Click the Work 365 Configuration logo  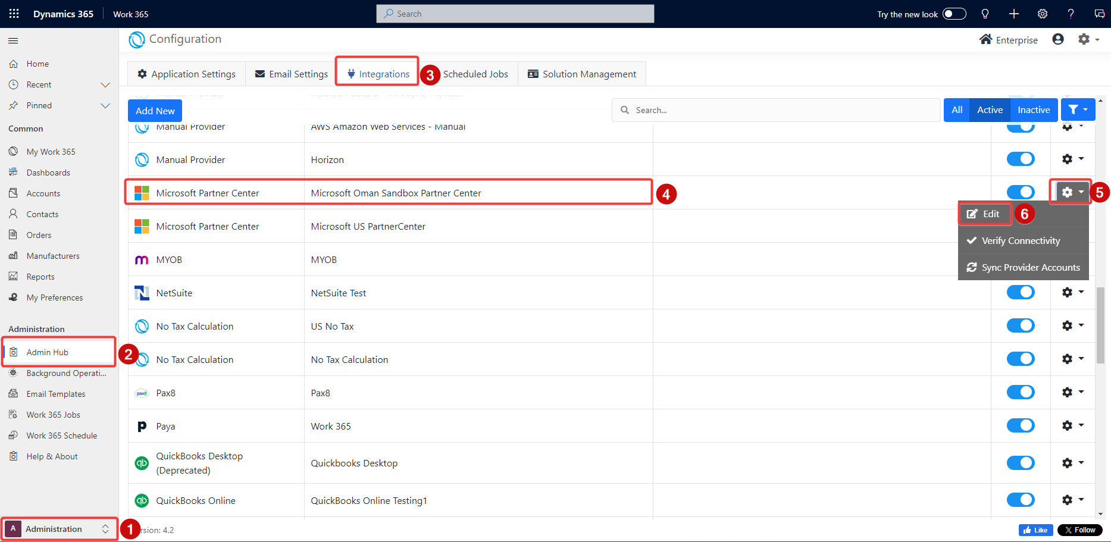[137, 40]
